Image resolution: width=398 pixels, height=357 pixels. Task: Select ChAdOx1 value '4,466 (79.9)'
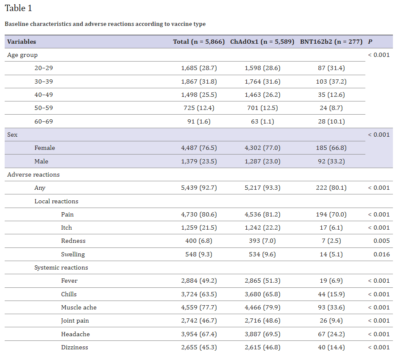[262, 308]
